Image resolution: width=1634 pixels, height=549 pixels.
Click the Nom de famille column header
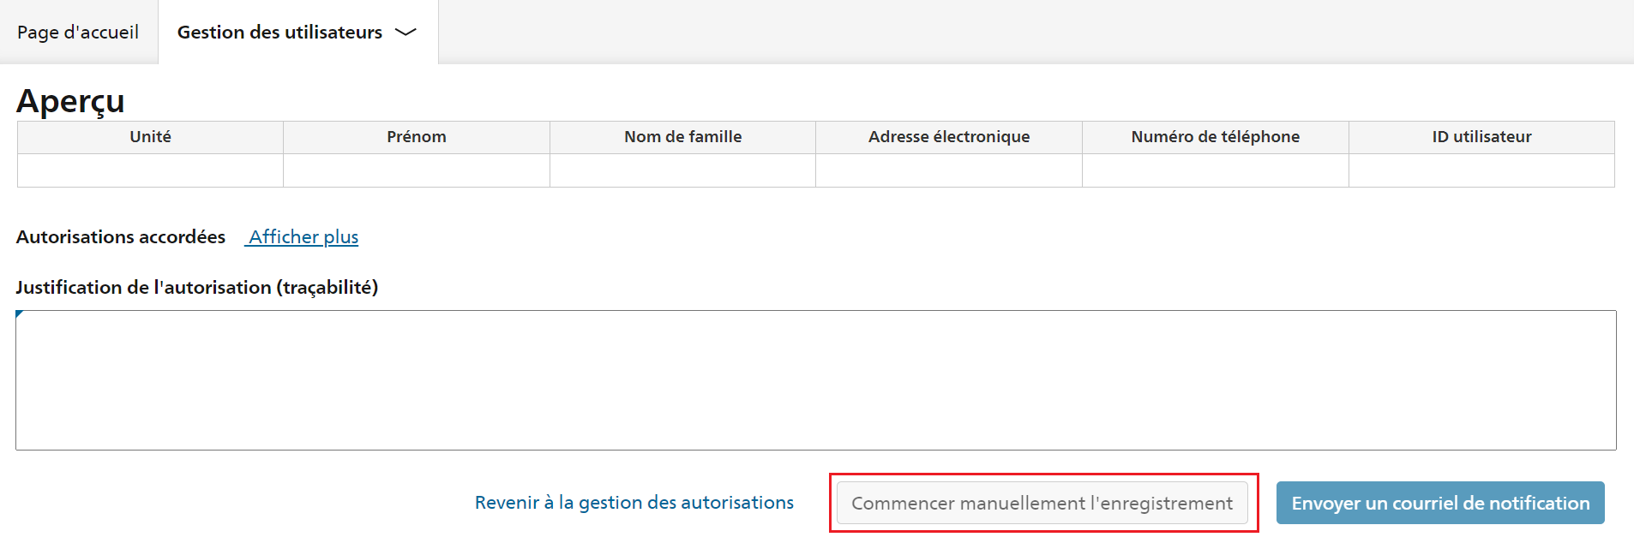(x=682, y=137)
